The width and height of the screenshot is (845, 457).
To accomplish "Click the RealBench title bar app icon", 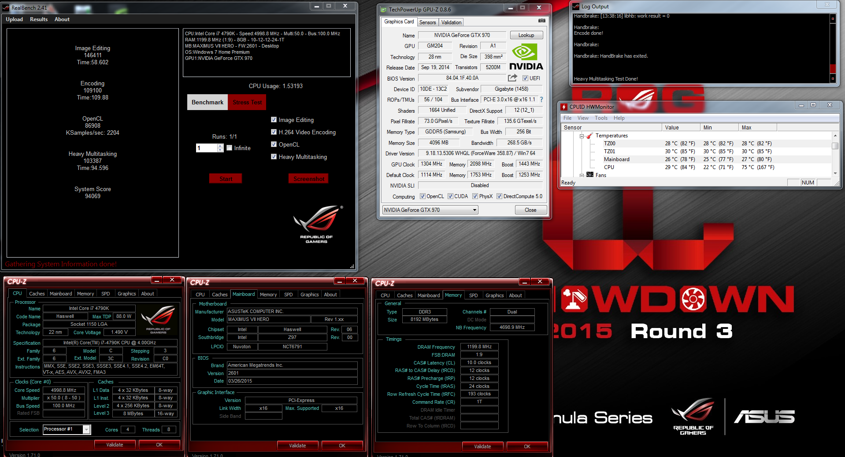I will click(x=6, y=7).
